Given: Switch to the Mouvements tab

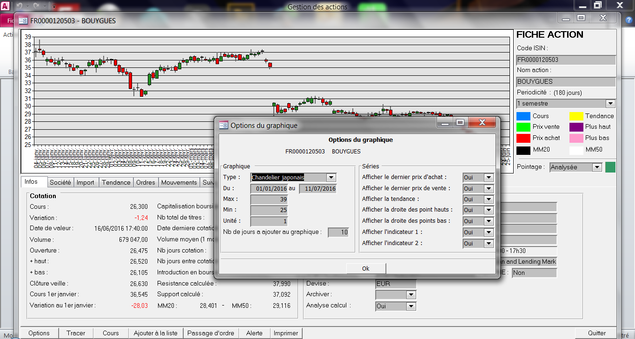Looking at the screenshot, I should (x=179, y=183).
